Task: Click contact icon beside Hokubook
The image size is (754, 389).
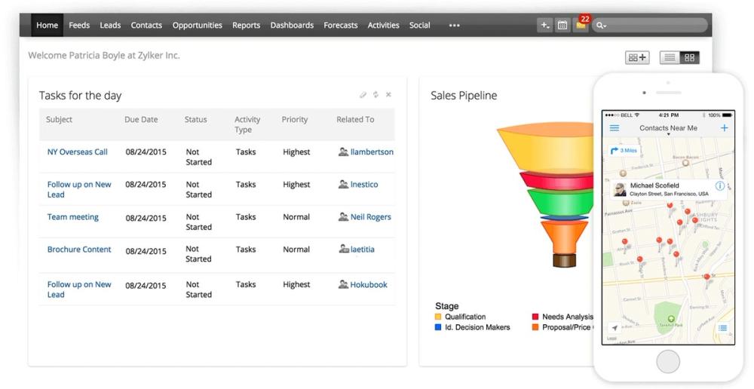Action: (x=343, y=285)
